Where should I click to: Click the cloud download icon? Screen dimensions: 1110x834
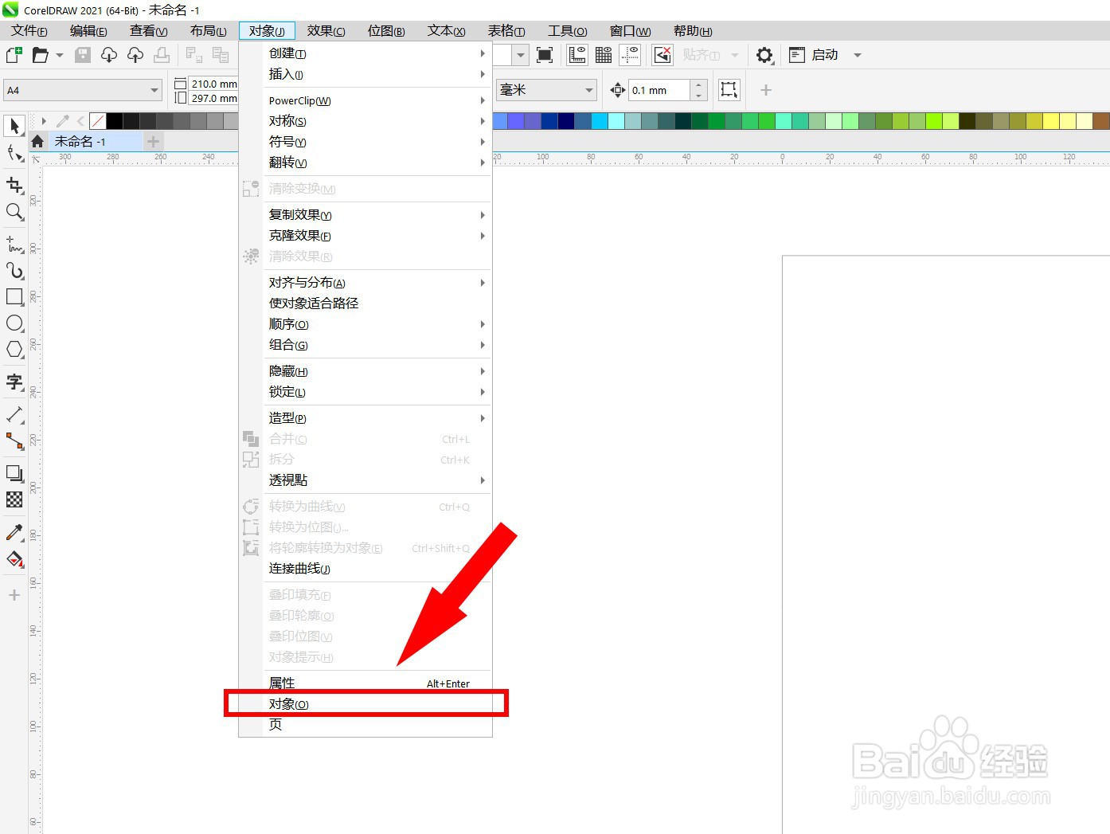109,55
